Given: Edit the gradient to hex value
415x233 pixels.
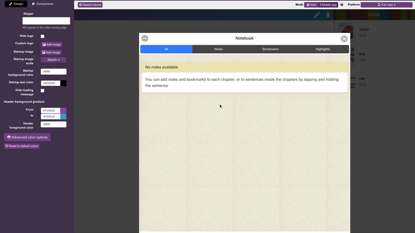Looking at the screenshot, I should (x=50, y=116).
